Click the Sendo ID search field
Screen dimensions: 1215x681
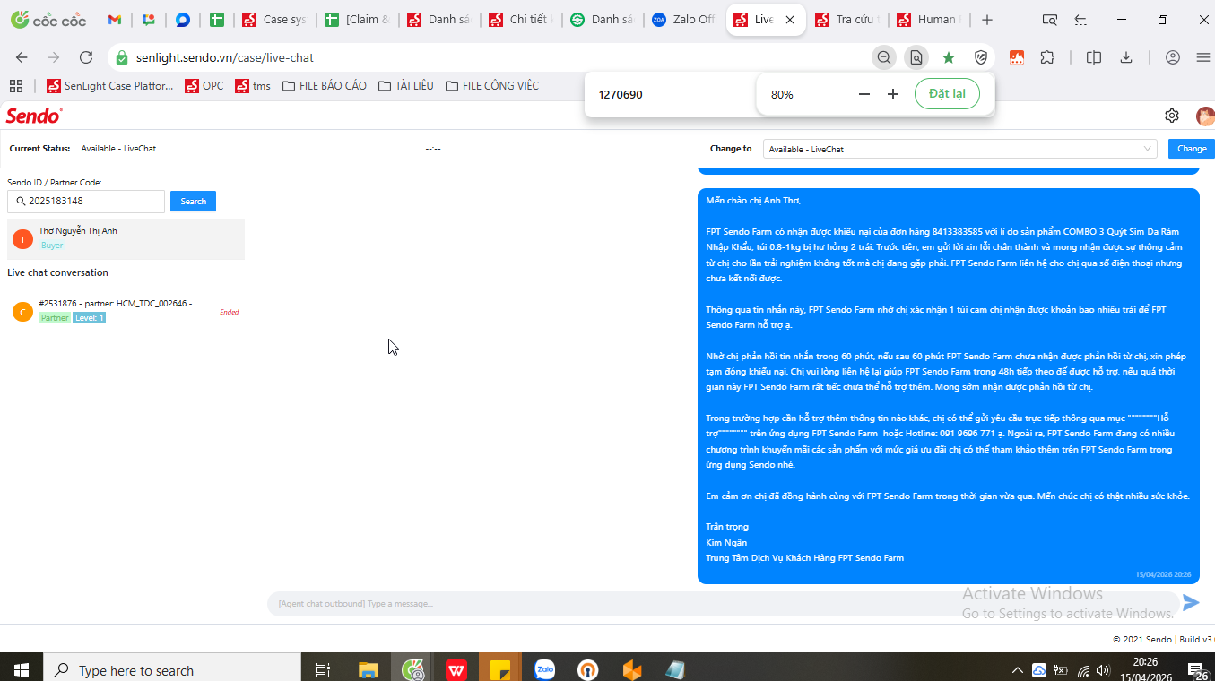tap(86, 201)
